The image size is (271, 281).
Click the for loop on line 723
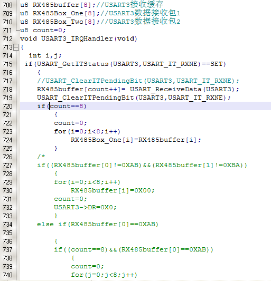[x=87, y=132]
